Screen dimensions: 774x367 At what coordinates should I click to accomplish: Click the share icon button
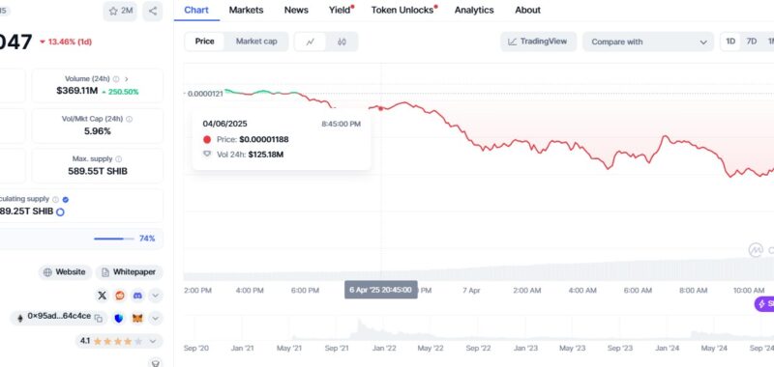153,11
